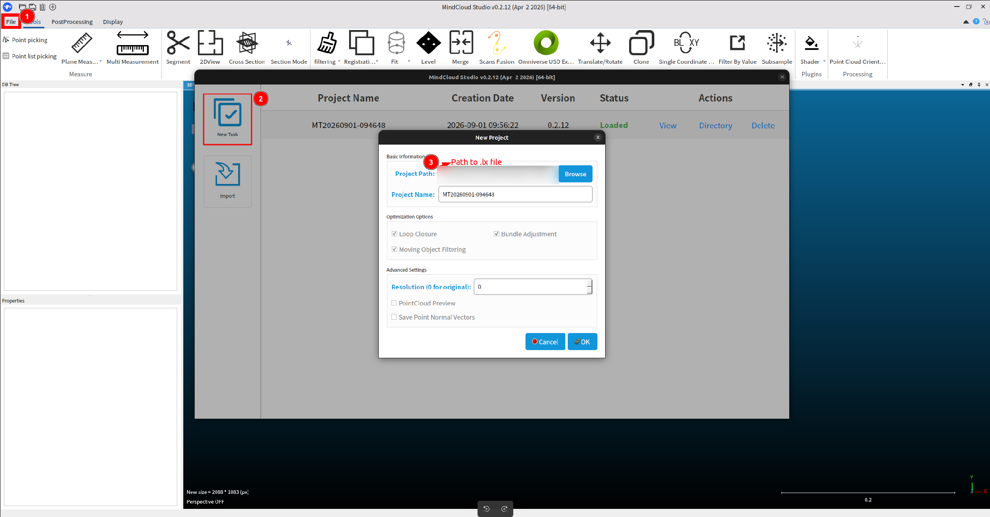Image resolution: width=990 pixels, height=517 pixels.
Task: Click the Resolution value field
Action: click(530, 287)
